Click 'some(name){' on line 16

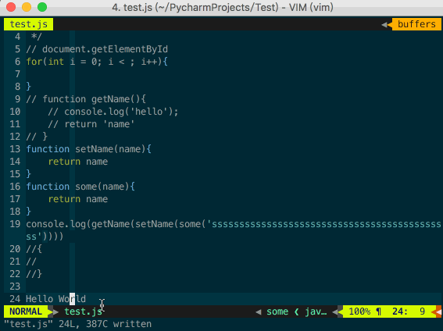105,187
